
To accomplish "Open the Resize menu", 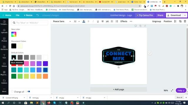I will coord(28,15).
